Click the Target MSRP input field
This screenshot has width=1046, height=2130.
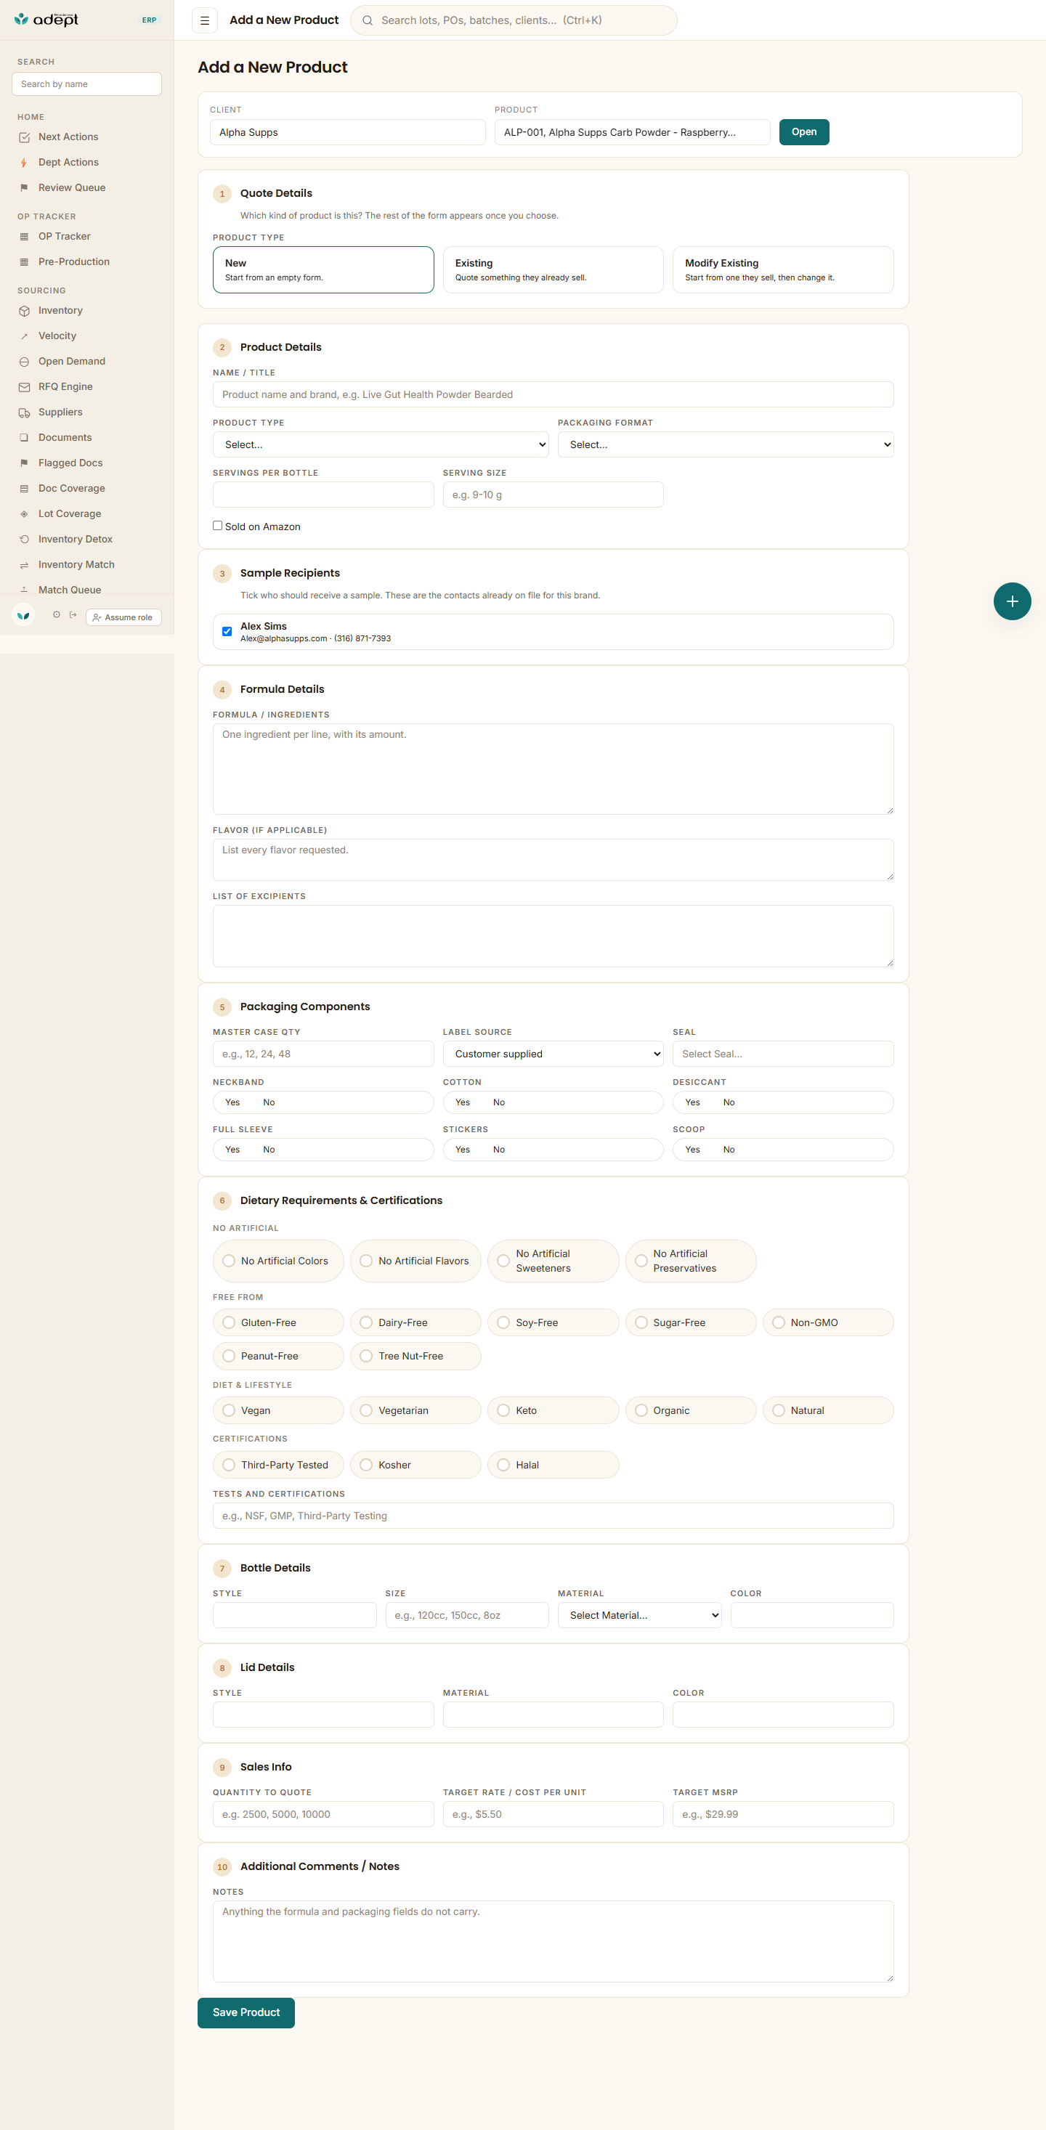pos(782,1813)
